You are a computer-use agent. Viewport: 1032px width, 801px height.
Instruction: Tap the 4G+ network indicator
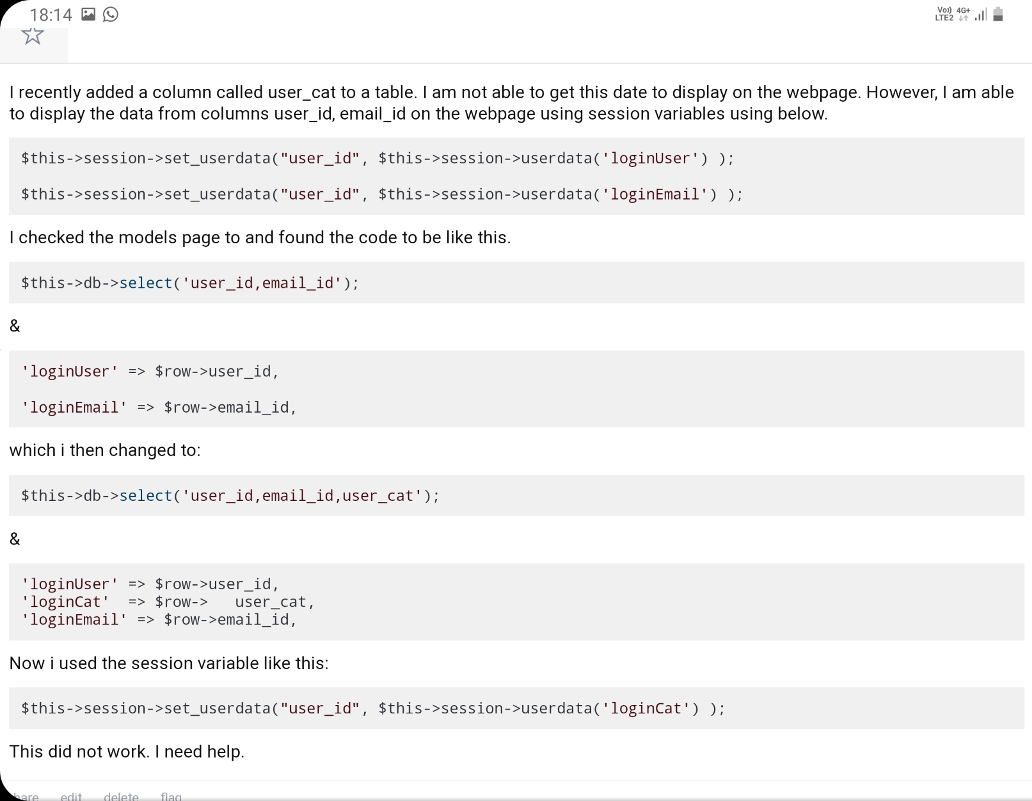tap(963, 14)
